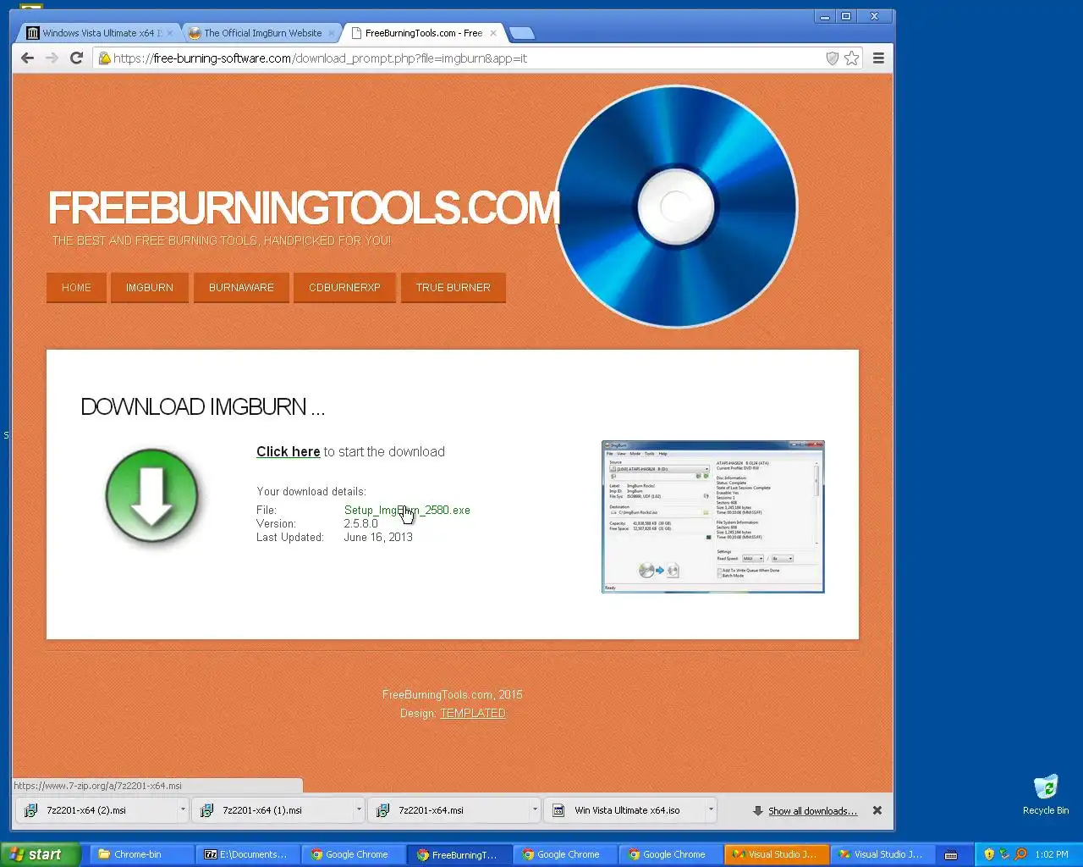Screen dimensions: 1083x867
Task: Select the FreeBurningTools.com tab
Action: click(423, 33)
